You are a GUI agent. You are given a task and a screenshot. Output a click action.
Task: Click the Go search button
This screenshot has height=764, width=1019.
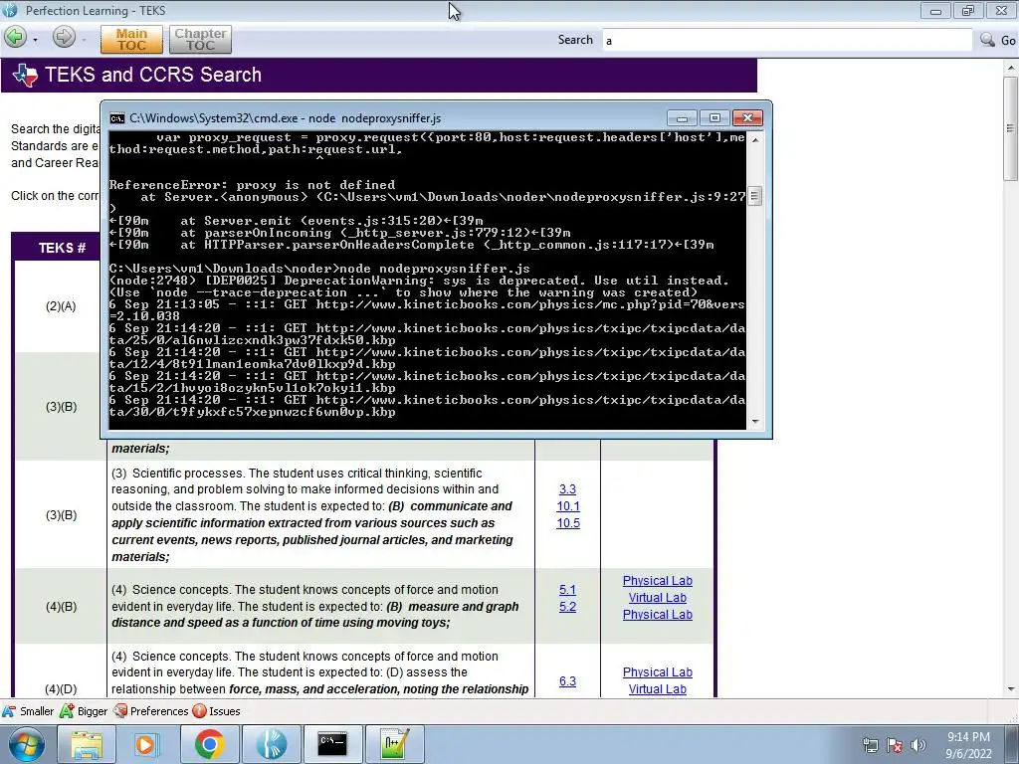[1007, 40]
